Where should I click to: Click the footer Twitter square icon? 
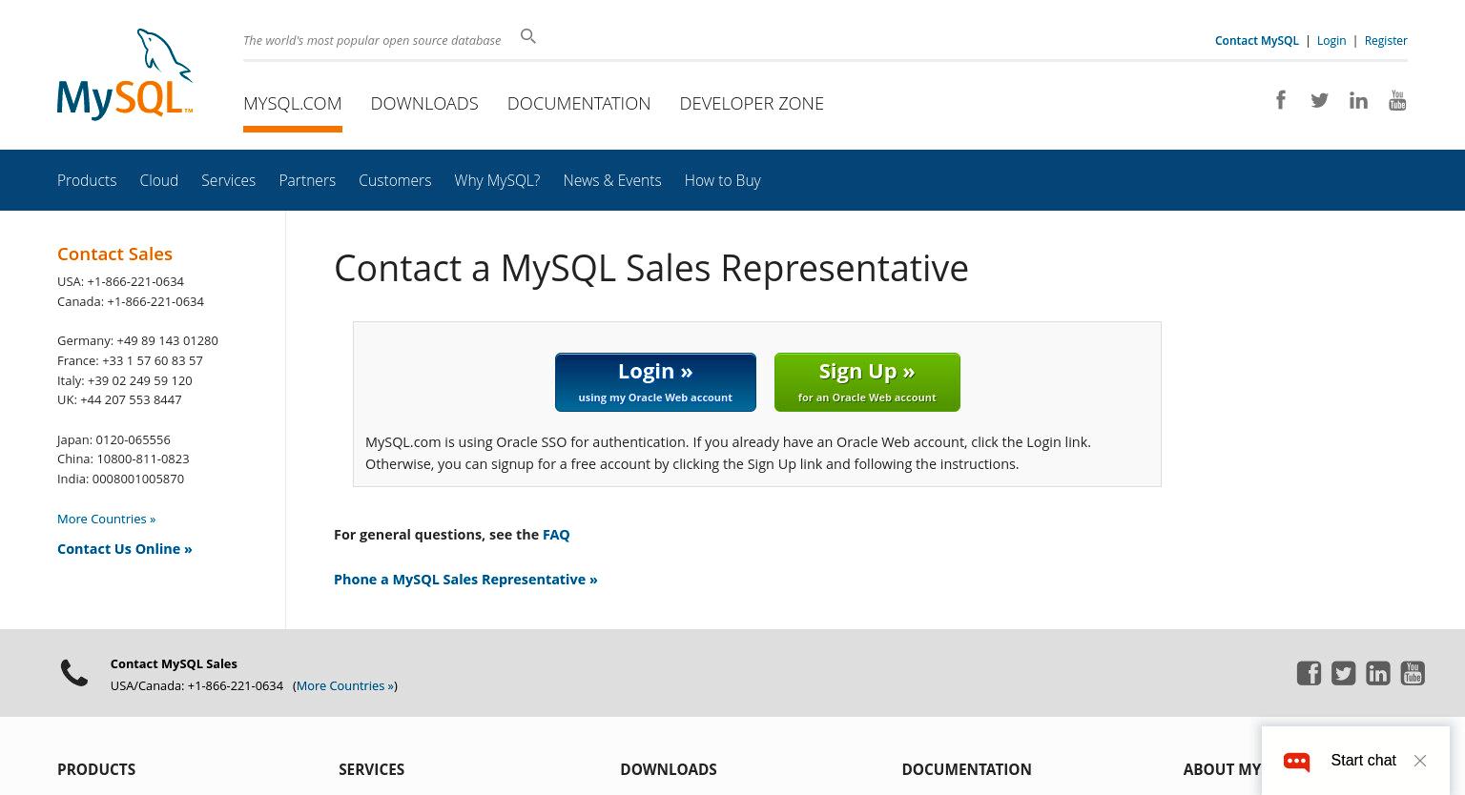click(x=1343, y=673)
